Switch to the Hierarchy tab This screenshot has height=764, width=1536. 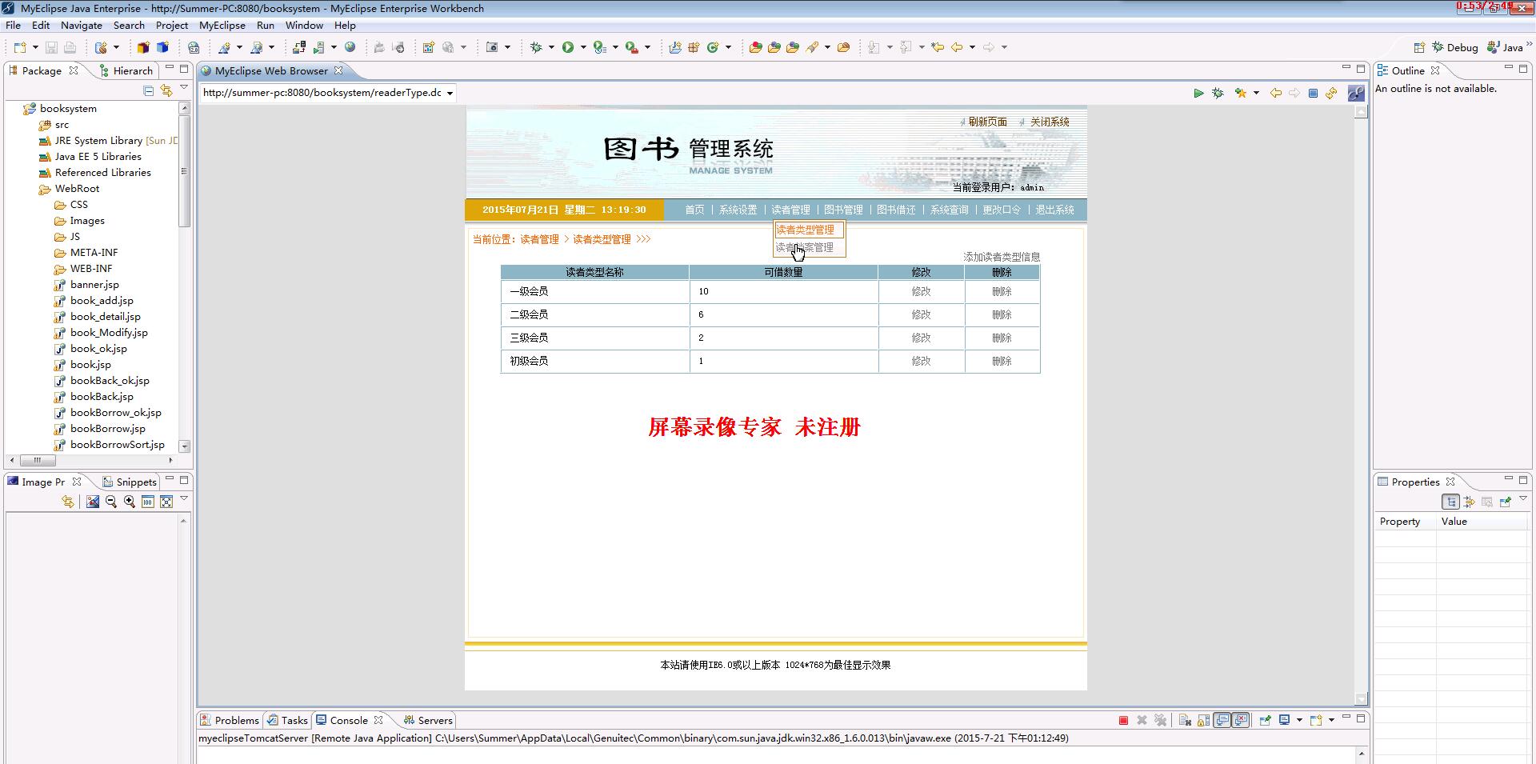click(x=126, y=70)
